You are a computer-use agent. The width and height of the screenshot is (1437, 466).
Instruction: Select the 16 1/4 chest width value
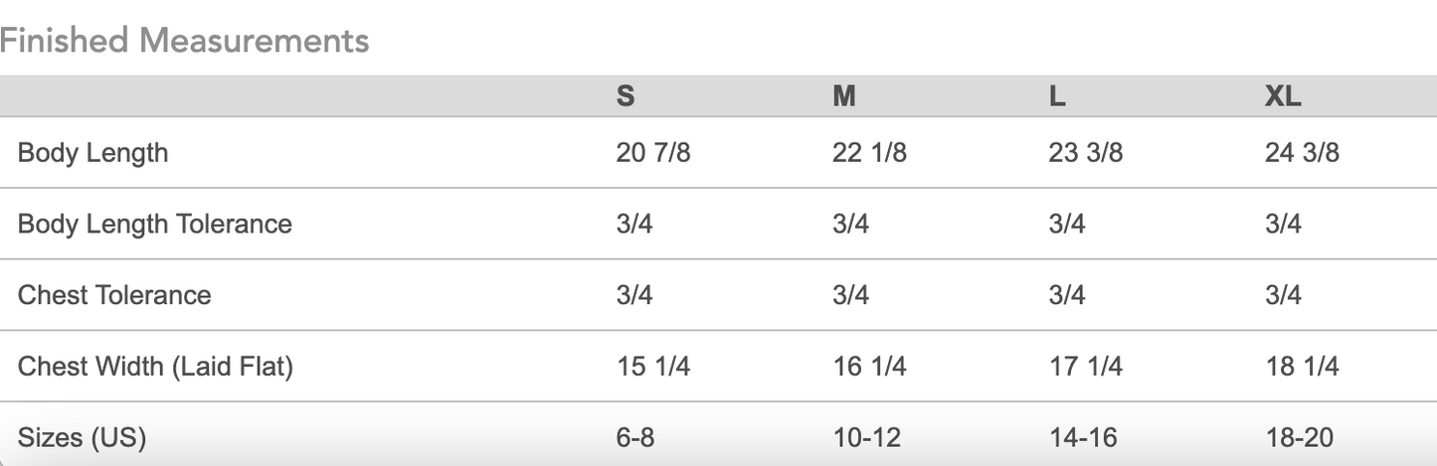869,367
